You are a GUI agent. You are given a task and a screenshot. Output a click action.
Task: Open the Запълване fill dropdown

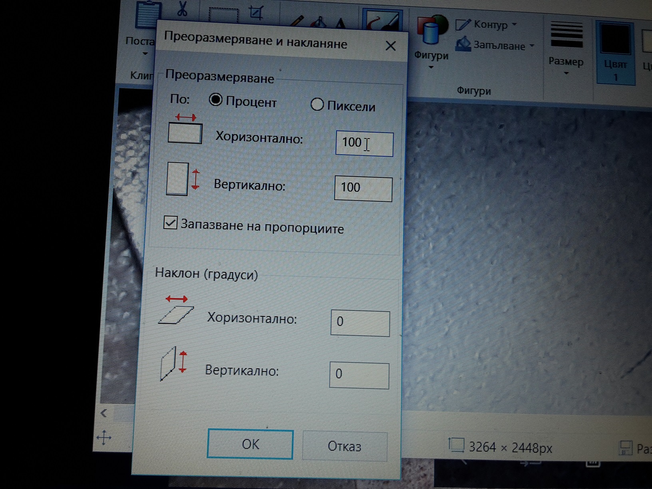pyautogui.click(x=532, y=46)
